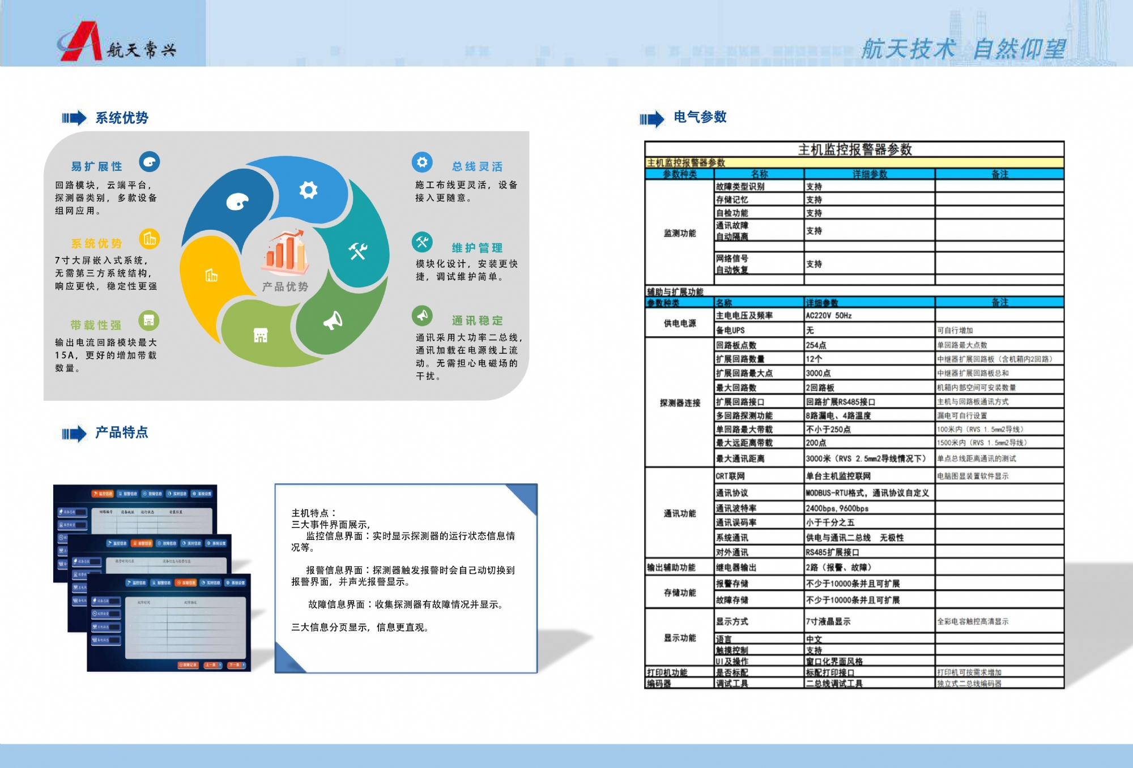
Task: Click the green store icon beside 带载性强
Action: coord(149,321)
